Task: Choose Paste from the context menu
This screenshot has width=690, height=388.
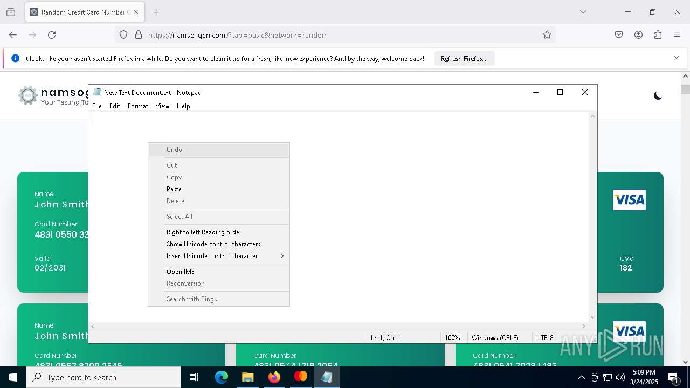Action: [x=219, y=189]
